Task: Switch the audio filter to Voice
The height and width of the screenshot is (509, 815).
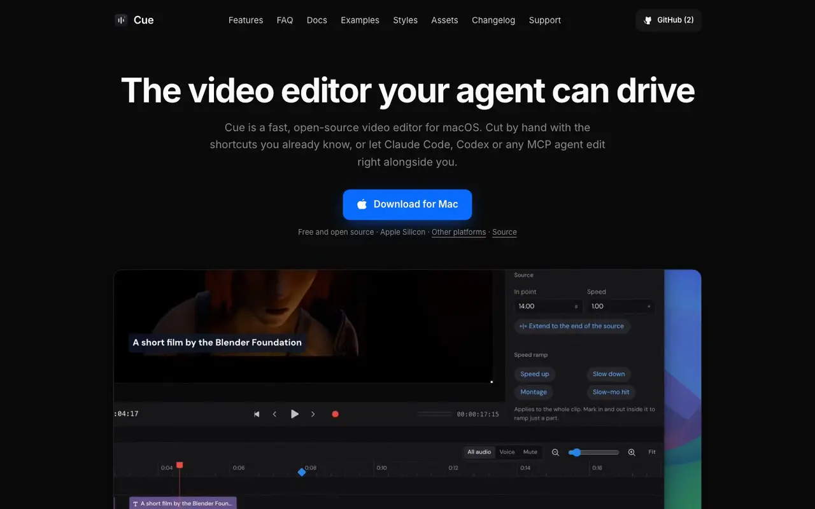Action: coord(507,452)
